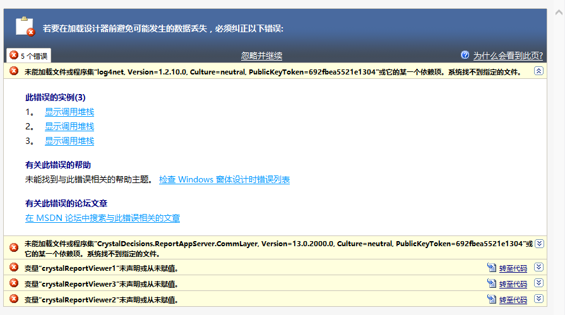The image size is (565, 315).
Task: Click error icon beside crystalReportViewer2 message
Action: (x=14, y=299)
